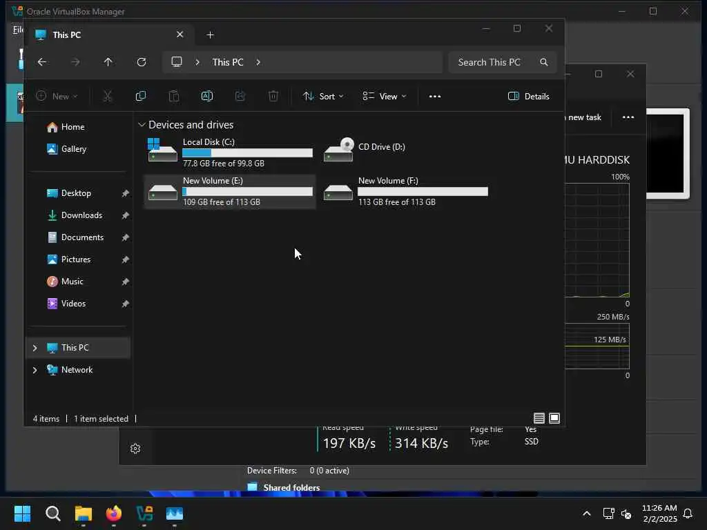Click the Rename icon in toolbar
The image size is (707, 530).
[x=207, y=96]
